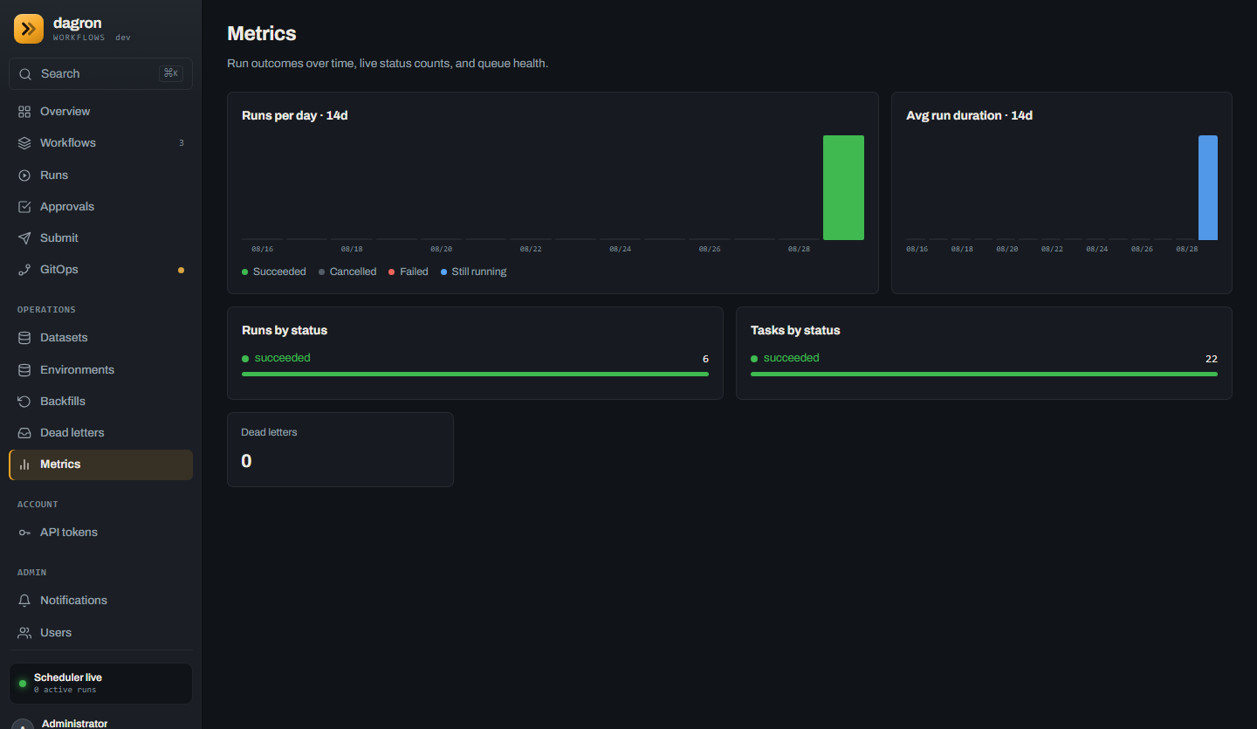Open the Backfills page
The height and width of the screenshot is (729, 1257).
100,402
